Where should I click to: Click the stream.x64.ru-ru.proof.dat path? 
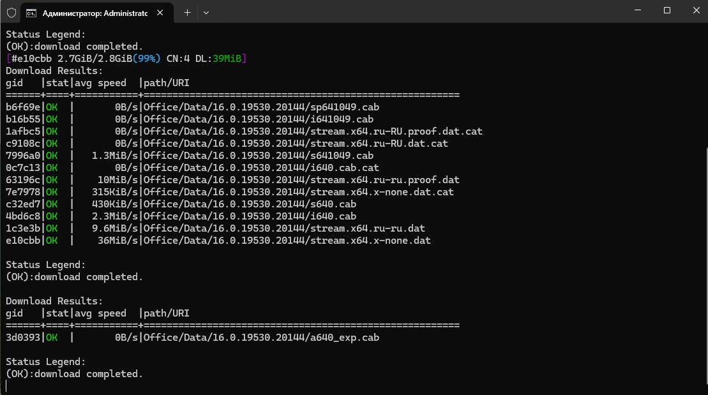pos(301,180)
